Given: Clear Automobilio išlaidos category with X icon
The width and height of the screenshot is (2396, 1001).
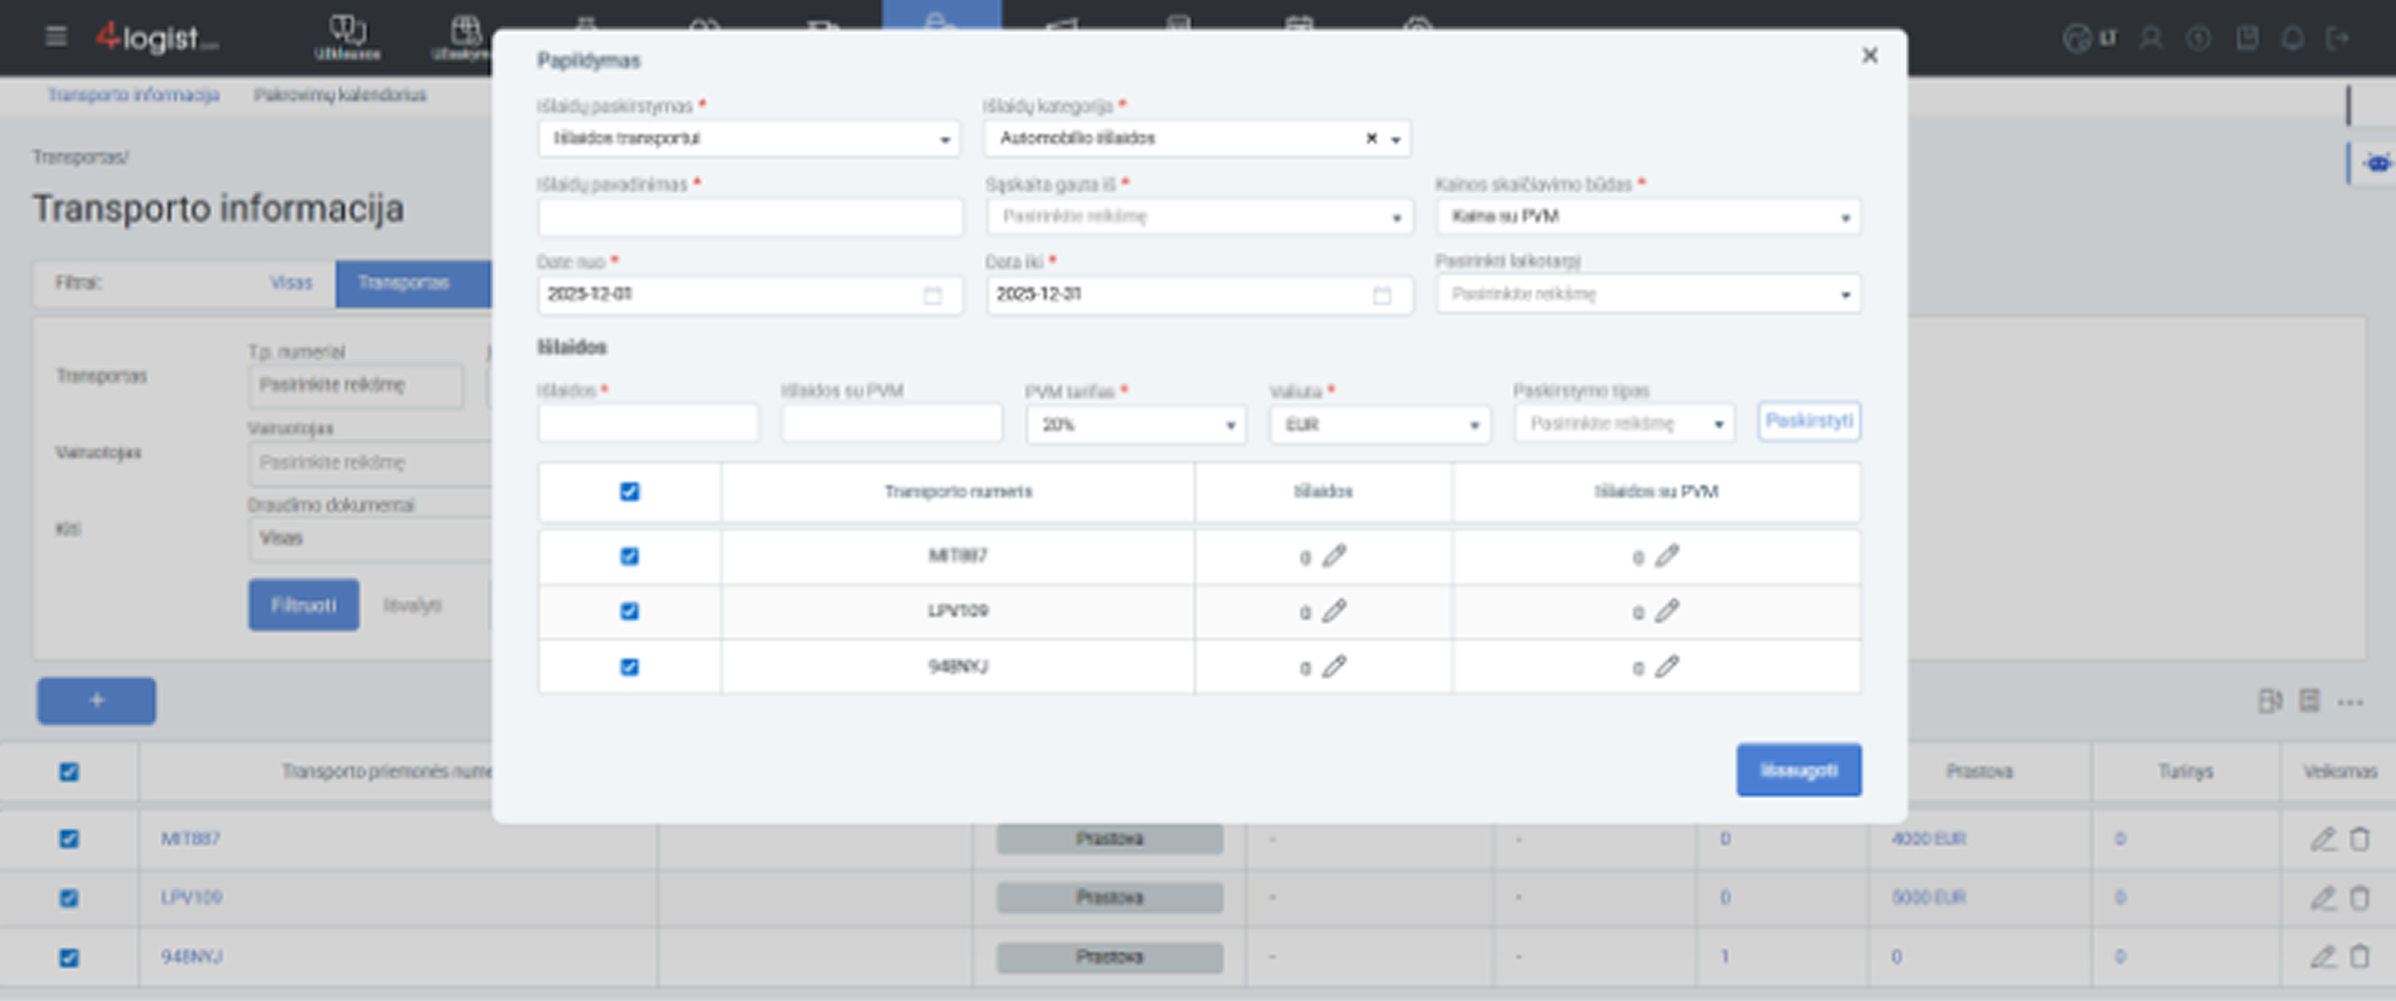Looking at the screenshot, I should (x=1371, y=139).
